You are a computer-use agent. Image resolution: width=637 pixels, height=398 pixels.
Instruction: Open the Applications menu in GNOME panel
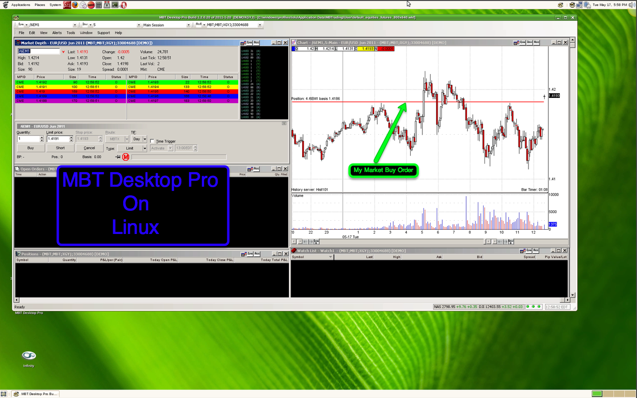pos(21,5)
